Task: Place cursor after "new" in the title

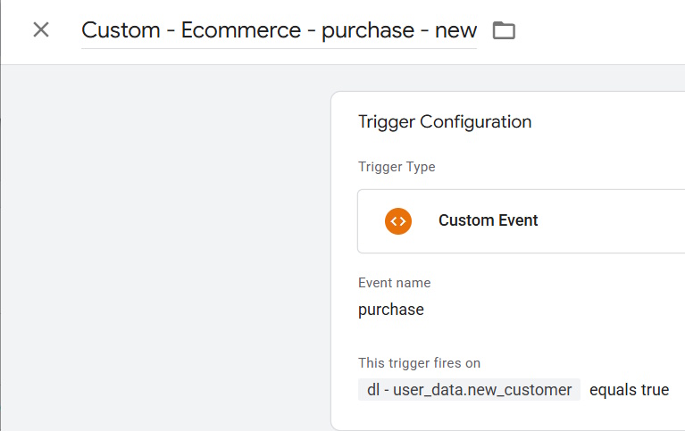Action: coord(477,30)
